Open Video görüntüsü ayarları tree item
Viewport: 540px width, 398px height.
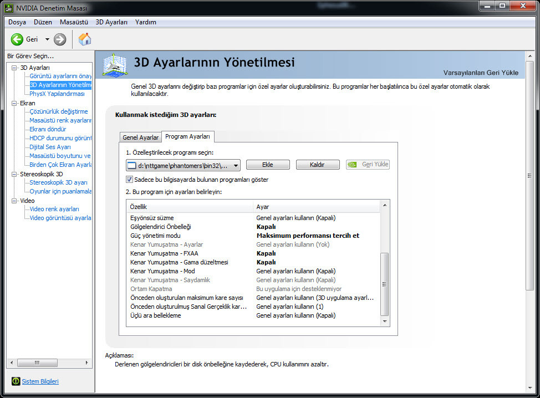(60, 218)
